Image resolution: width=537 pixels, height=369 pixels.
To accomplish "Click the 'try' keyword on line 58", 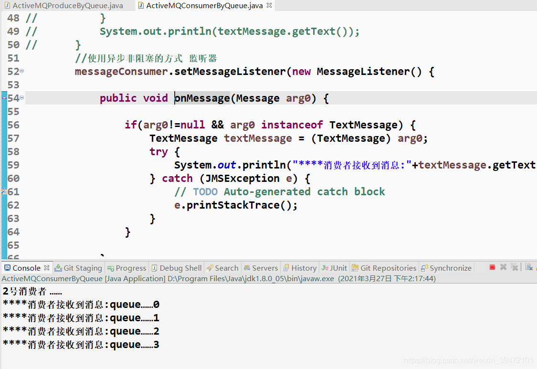I will pyautogui.click(x=158, y=152).
